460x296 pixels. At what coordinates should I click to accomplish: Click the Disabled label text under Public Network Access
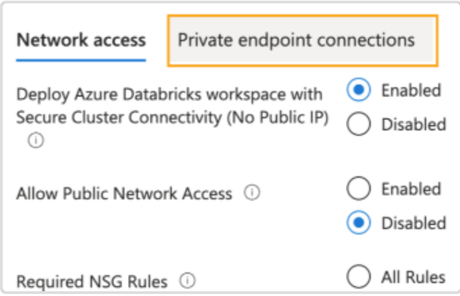413,223
